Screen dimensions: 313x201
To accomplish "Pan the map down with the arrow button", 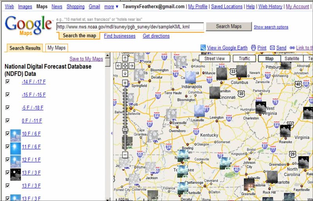I will click(125, 73).
